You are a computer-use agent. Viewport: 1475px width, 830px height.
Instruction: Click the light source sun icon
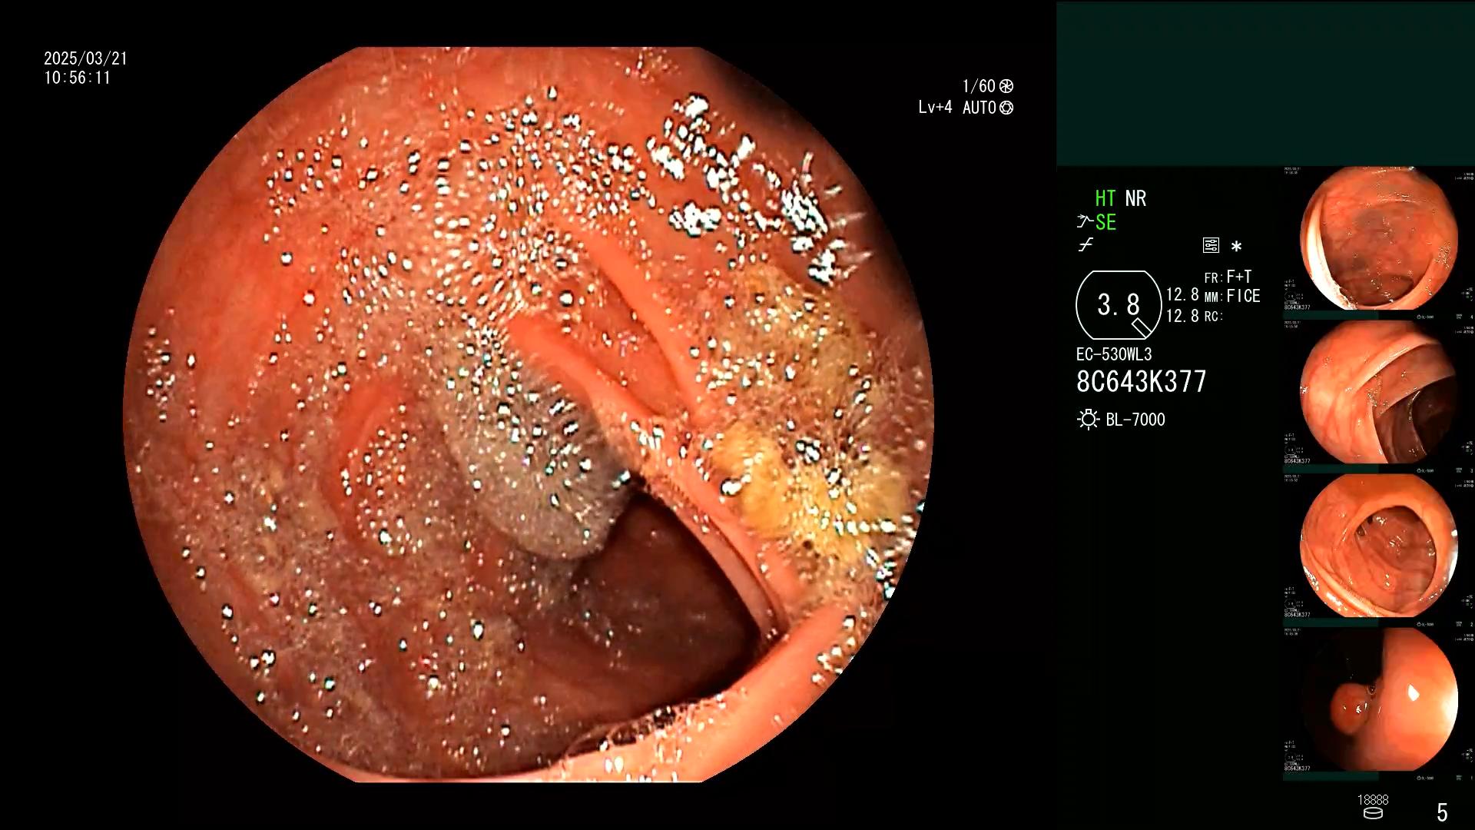[1088, 420]
